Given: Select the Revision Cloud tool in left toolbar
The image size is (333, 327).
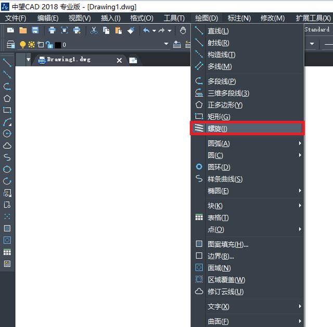Looking at the screenshot, I should [x=7, y=146].
